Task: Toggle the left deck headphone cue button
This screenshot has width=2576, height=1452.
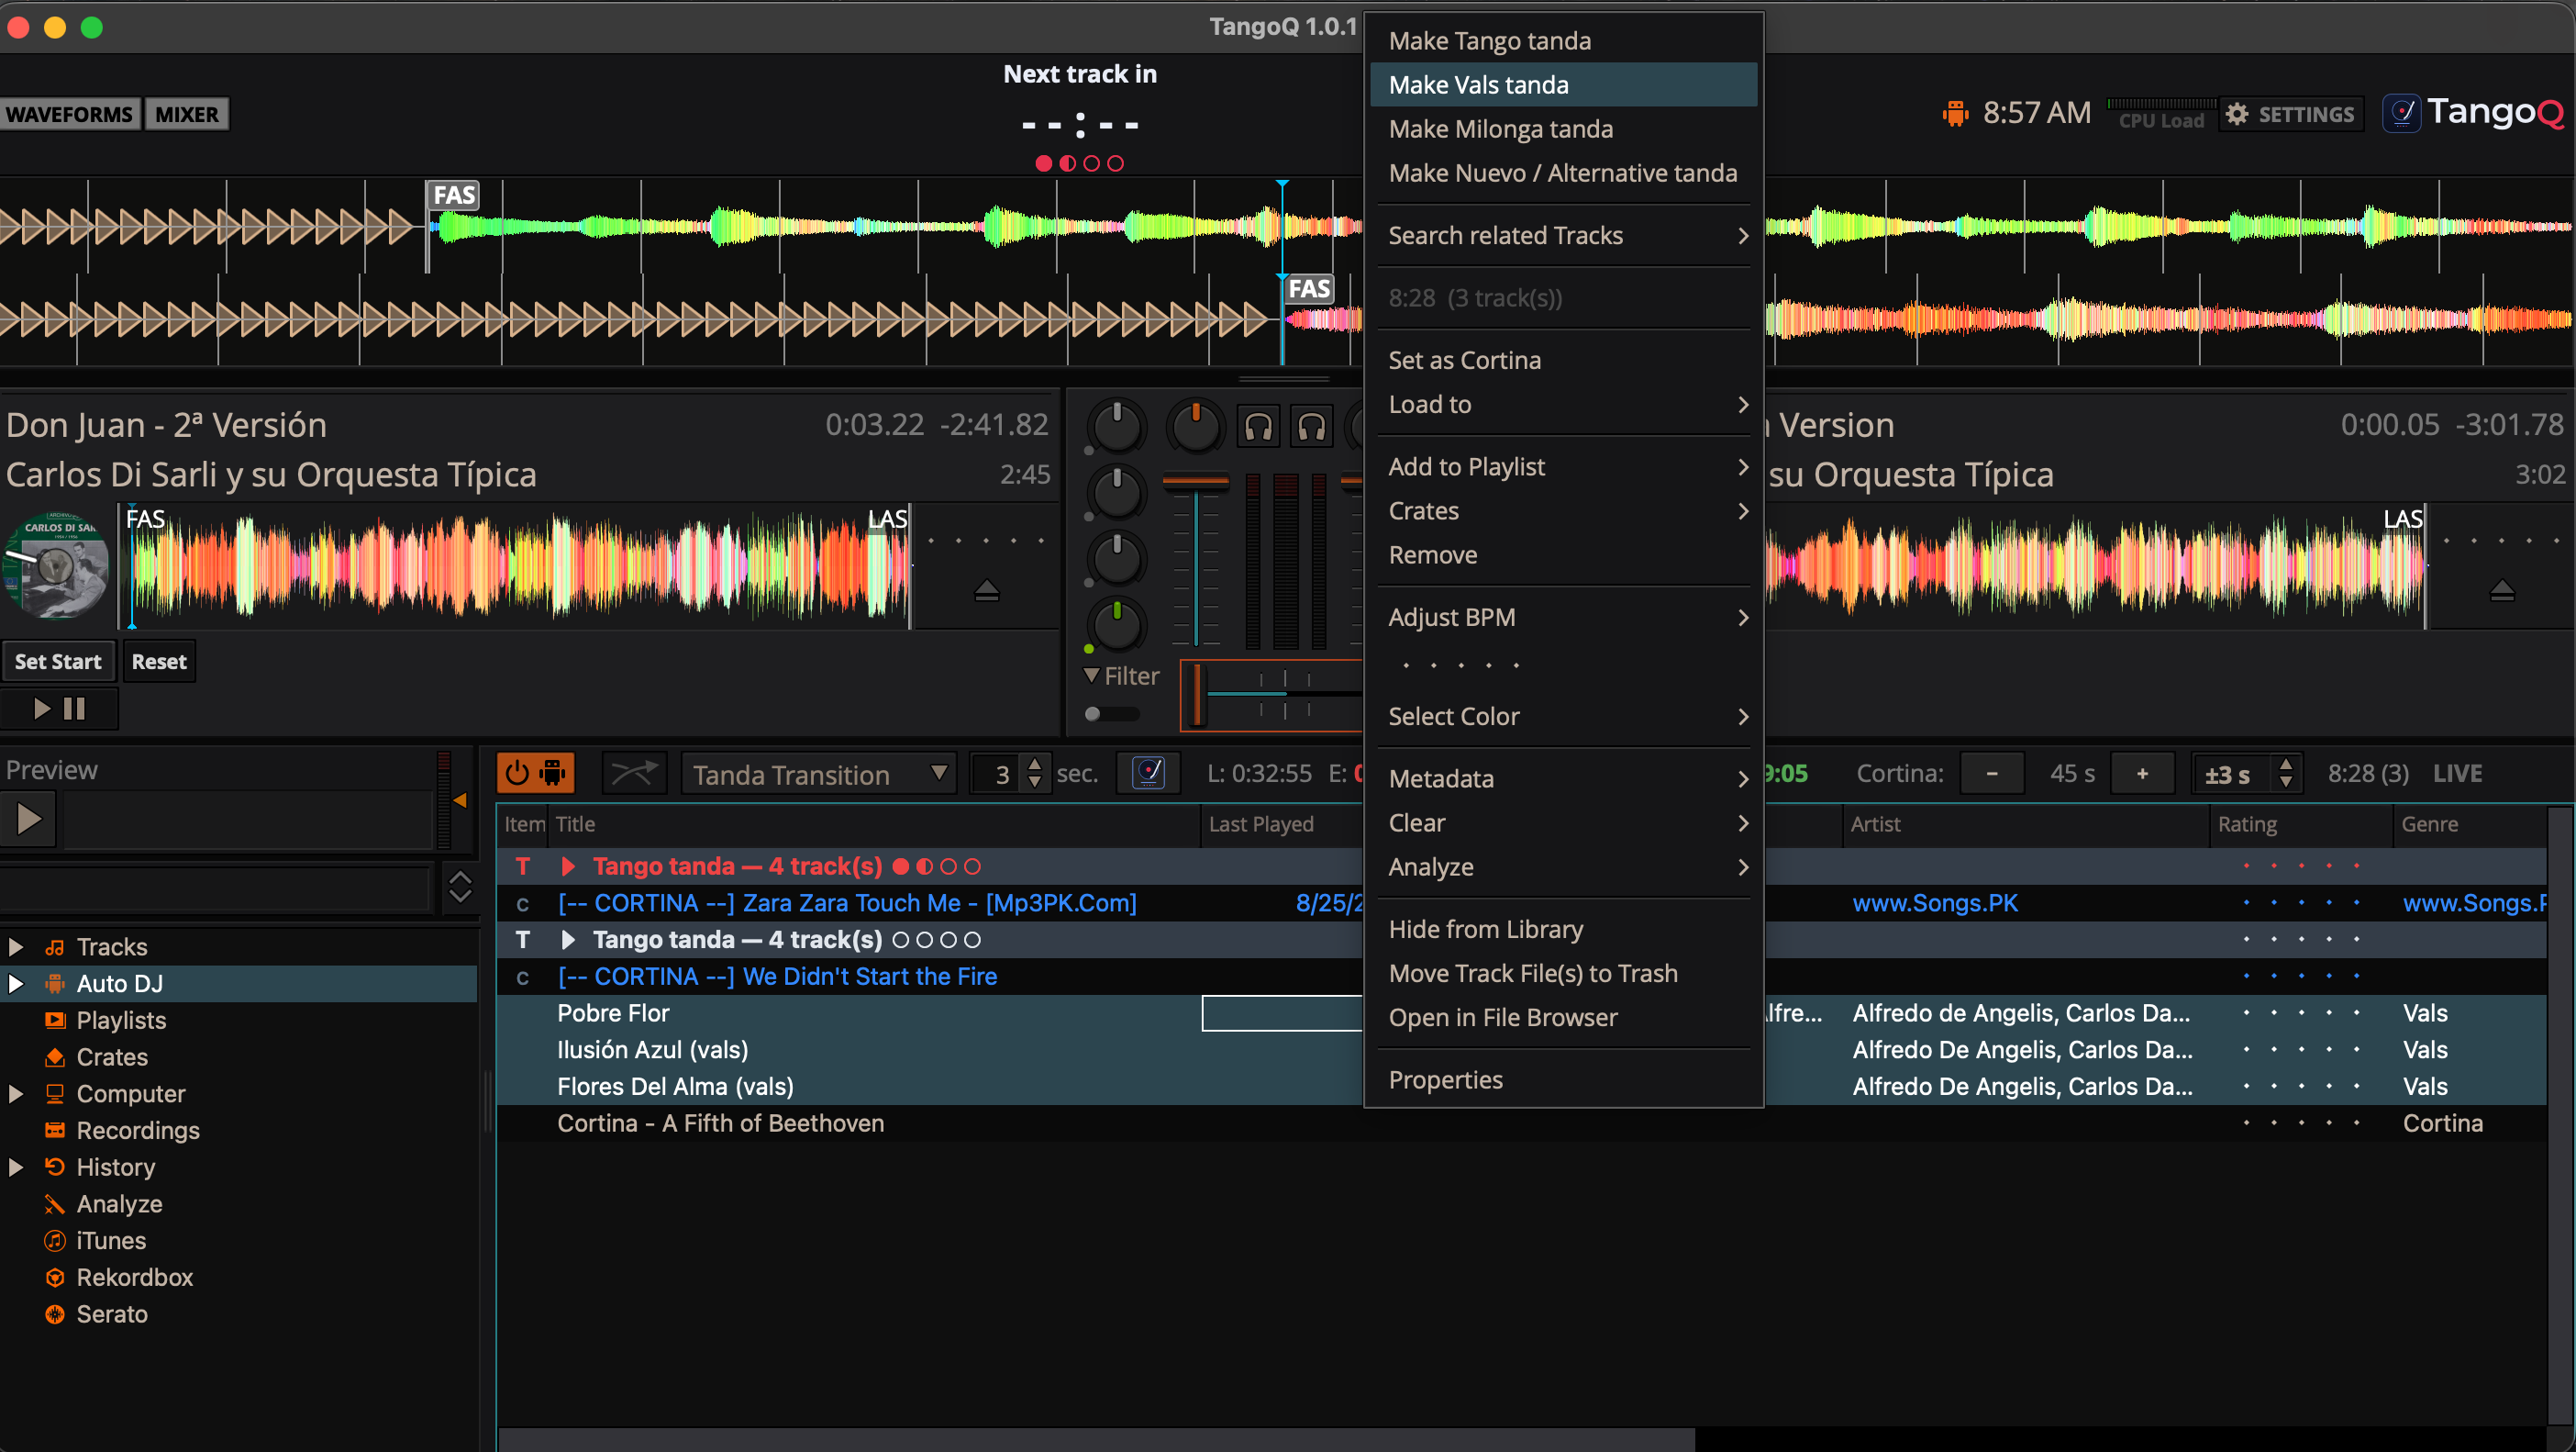Action: [x=1258, y=428]
